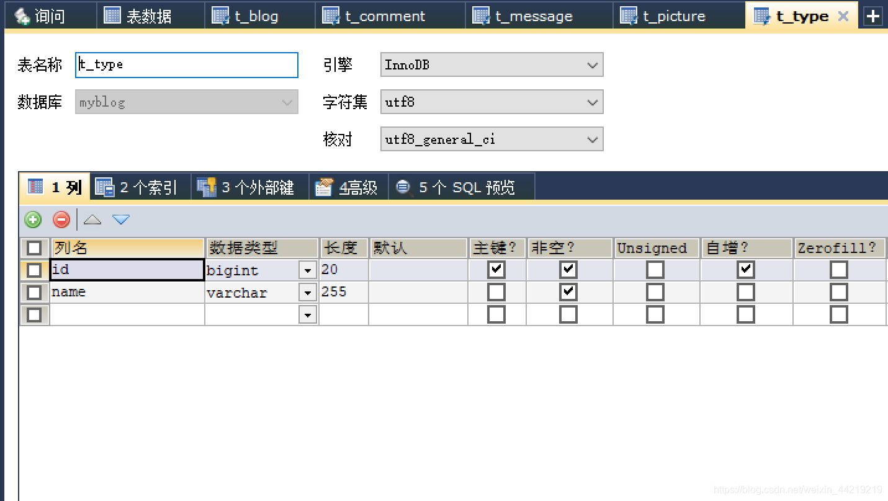Open the 核对 utf8_general_ci dropdown
Screen dimensions: 888x501
click(x=491, y=139)
